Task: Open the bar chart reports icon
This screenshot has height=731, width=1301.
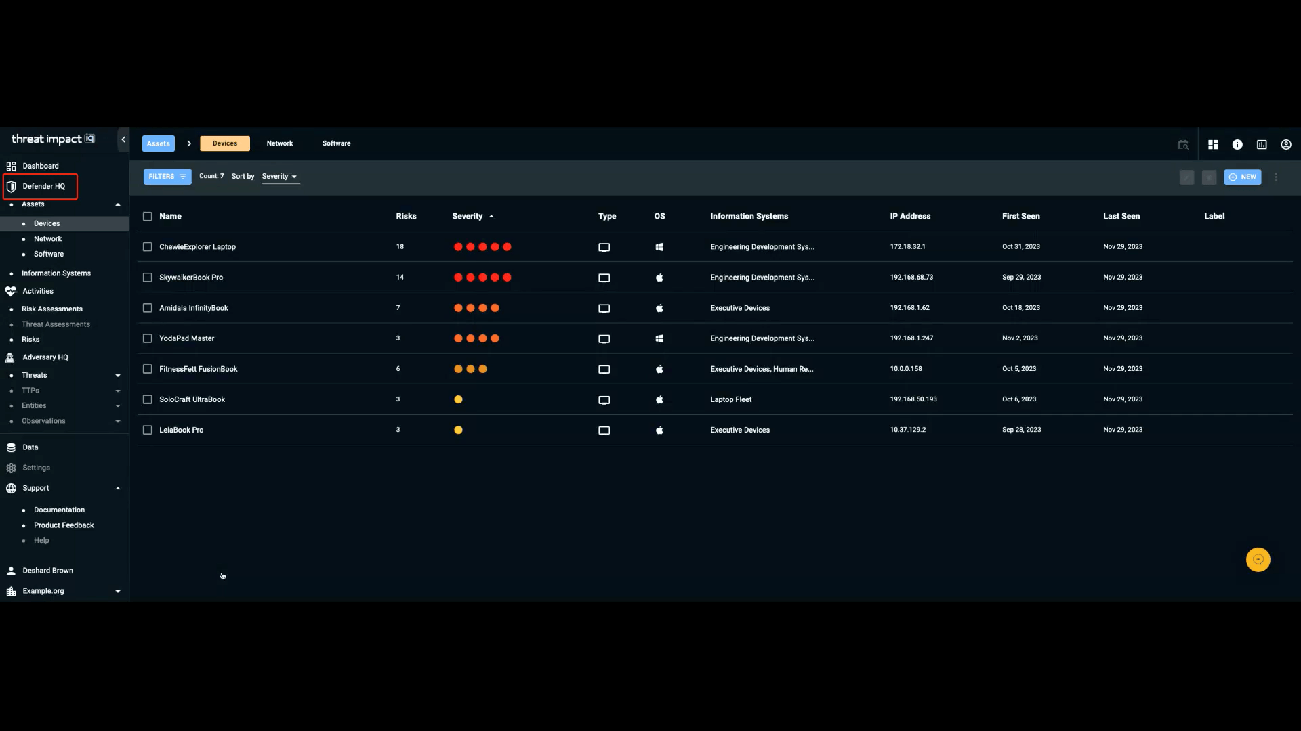Action: [1262, 144]
